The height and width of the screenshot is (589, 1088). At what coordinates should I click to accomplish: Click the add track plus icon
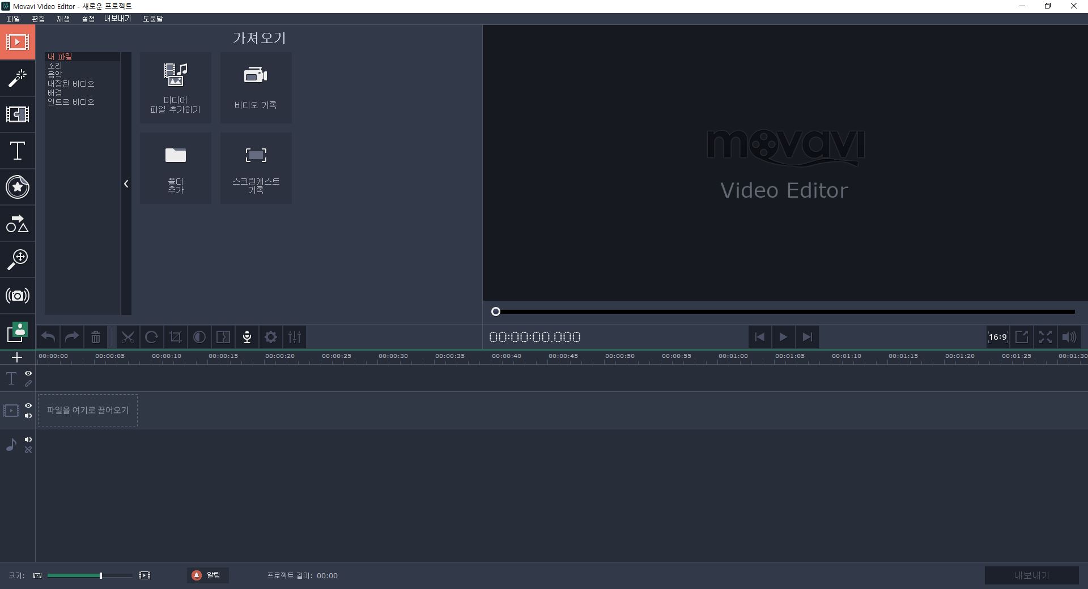tap(17, 357)
